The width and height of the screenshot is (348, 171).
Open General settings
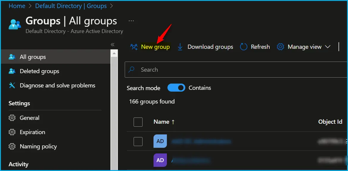[29, 118]
